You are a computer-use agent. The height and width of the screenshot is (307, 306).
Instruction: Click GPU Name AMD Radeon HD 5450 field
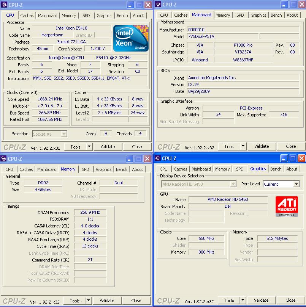tap(228, 199)
